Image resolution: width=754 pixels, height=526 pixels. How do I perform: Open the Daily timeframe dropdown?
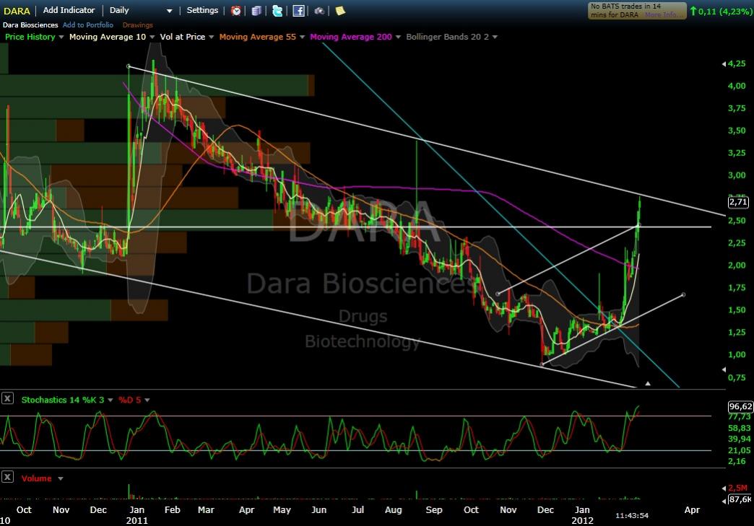click(x=170, y=11)
